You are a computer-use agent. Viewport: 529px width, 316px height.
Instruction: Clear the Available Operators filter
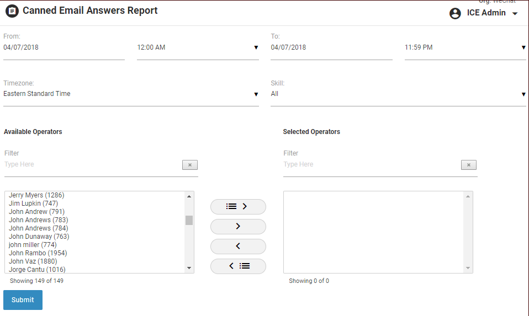click(189, 165)
